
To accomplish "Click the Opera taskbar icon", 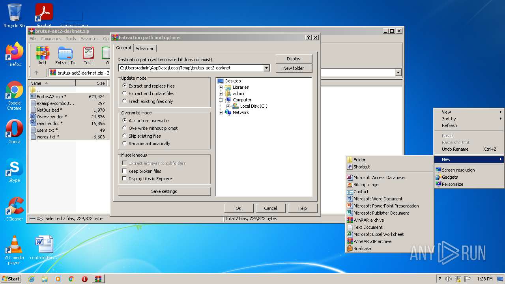I will [x=84, y=279].
